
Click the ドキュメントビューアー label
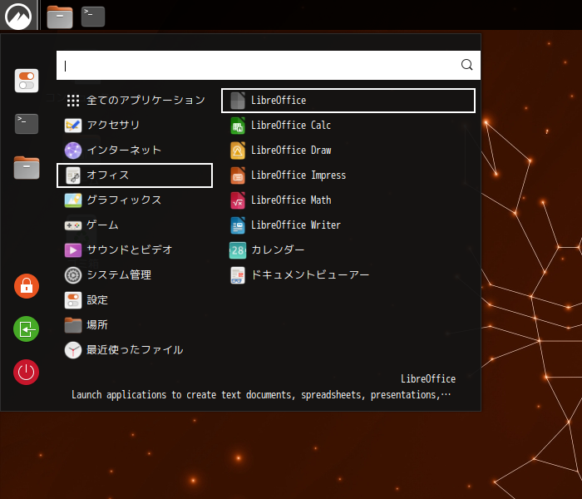click(x=310, y=274)
